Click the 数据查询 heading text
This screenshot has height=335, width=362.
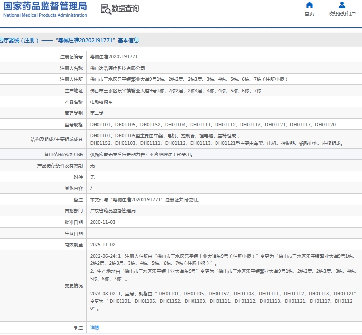pyautogui.click(x=125, y=9)
